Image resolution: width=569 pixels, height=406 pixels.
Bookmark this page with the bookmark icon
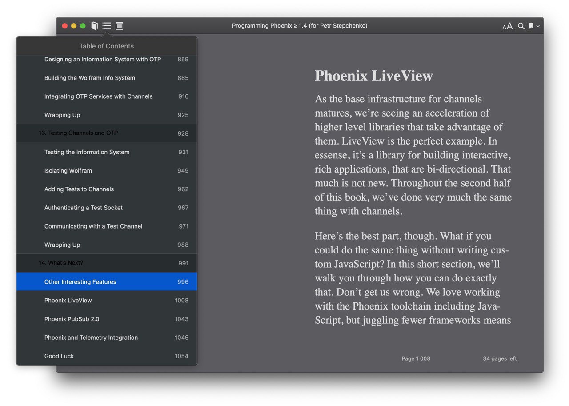(531, 26)
